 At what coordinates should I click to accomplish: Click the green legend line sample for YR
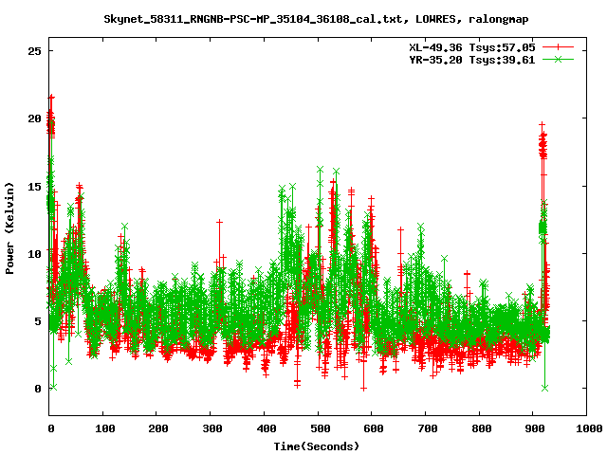pyautogui.click(x=558, y=59)
